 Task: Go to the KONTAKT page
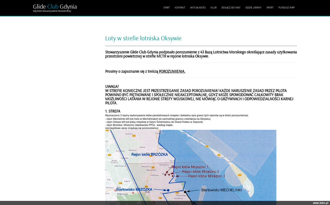point(180,8)
